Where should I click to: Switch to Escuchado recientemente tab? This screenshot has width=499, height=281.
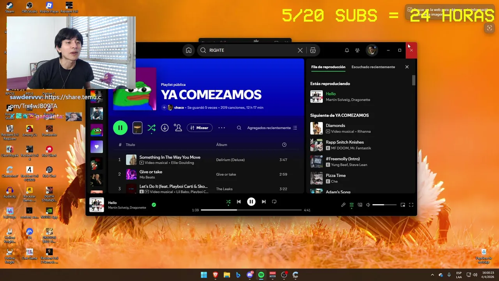(x=373, y=67)
